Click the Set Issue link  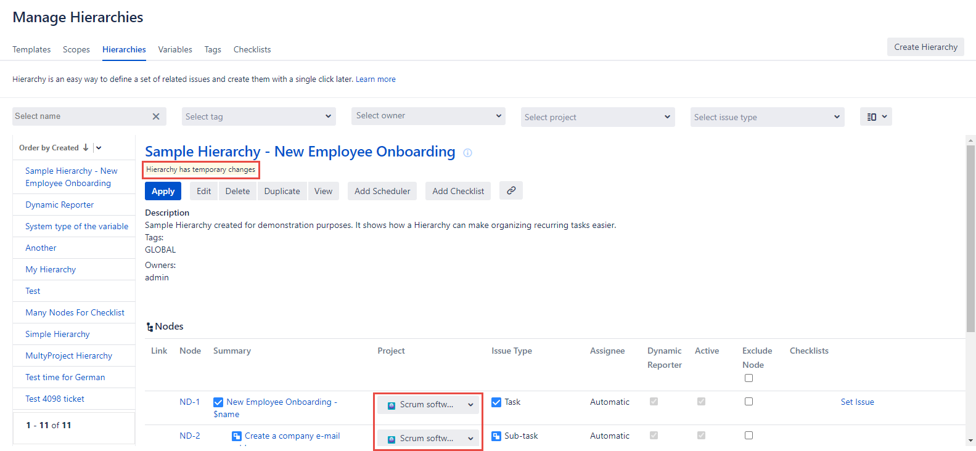[x=857, y=402]
